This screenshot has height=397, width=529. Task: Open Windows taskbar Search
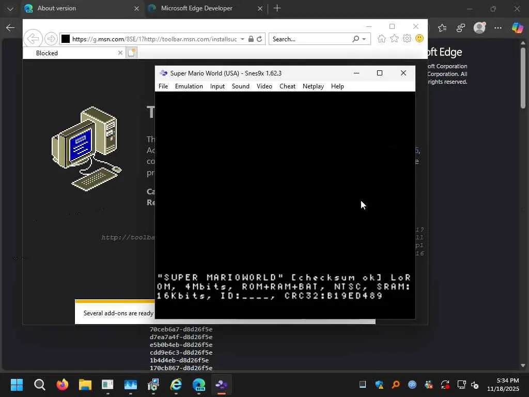(39, 385)
